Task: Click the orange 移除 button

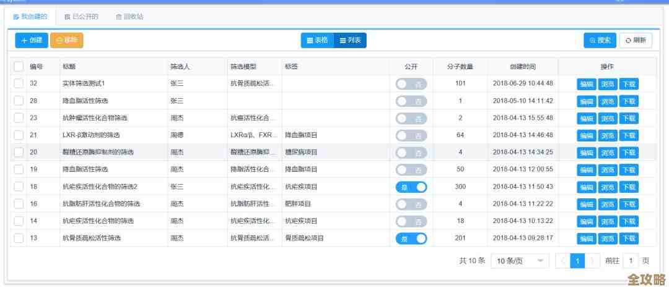Action: [x=66, y=40]
